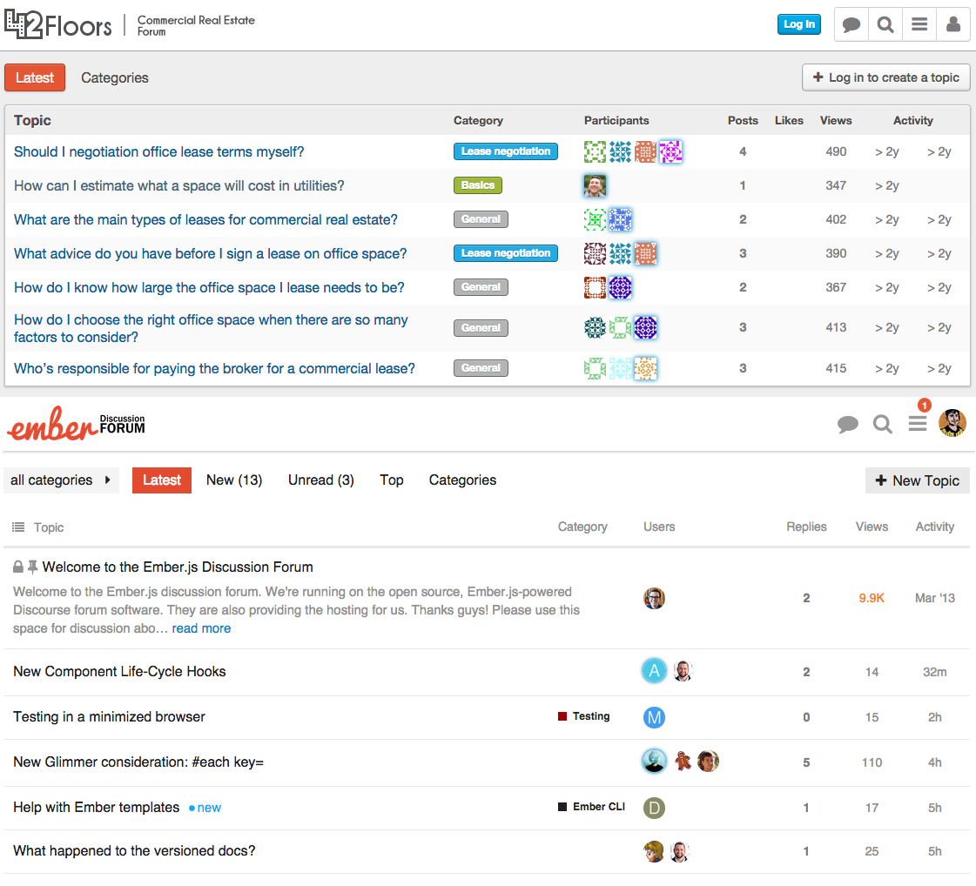This screenshot has height=886, width=976.
Task: Open hamburger menu with notification badge in Ember
Action: (918, 424)
